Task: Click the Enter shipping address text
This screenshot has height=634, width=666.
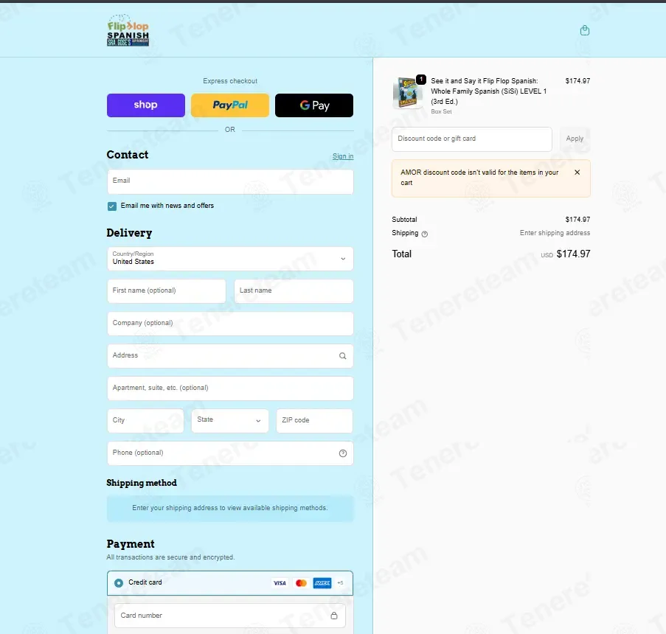Action: click(x=555, y=233)
